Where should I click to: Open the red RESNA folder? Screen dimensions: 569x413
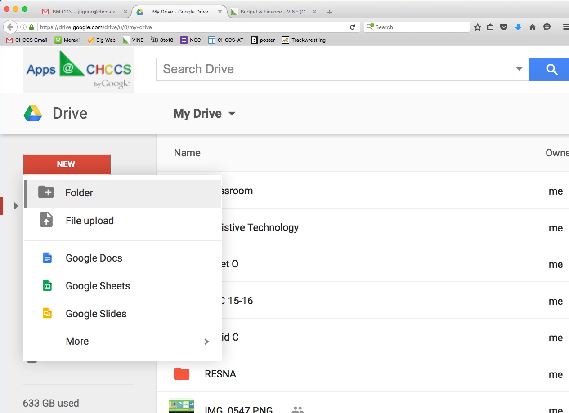220,373
